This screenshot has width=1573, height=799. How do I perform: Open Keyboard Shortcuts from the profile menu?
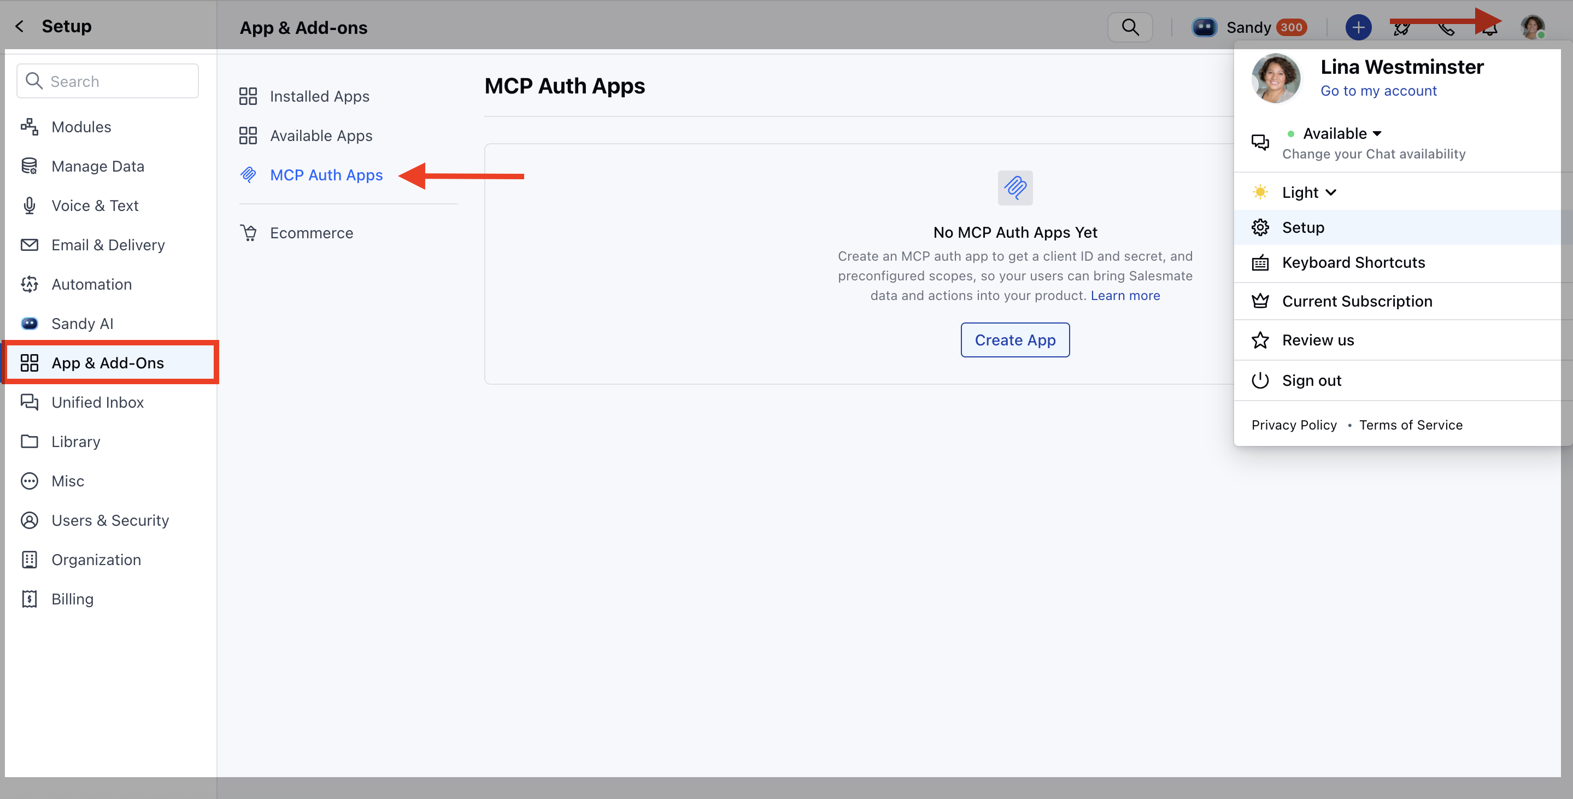click(1403, 262)
